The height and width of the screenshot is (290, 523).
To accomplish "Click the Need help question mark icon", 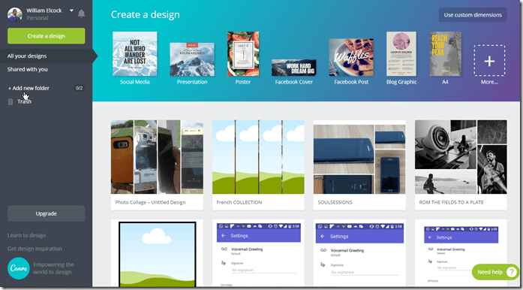I will click(x=511, y=272).
